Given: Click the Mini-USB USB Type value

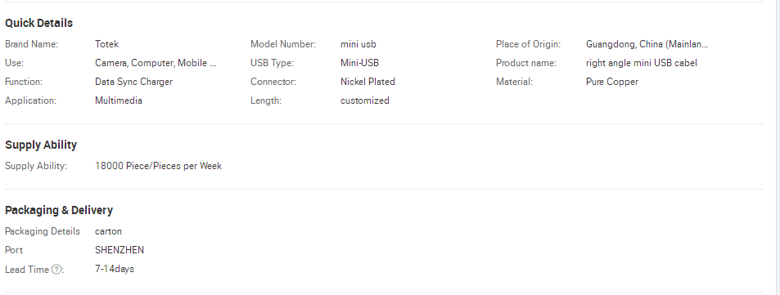Looking at the screenshot, I should [x=359, y=63].
